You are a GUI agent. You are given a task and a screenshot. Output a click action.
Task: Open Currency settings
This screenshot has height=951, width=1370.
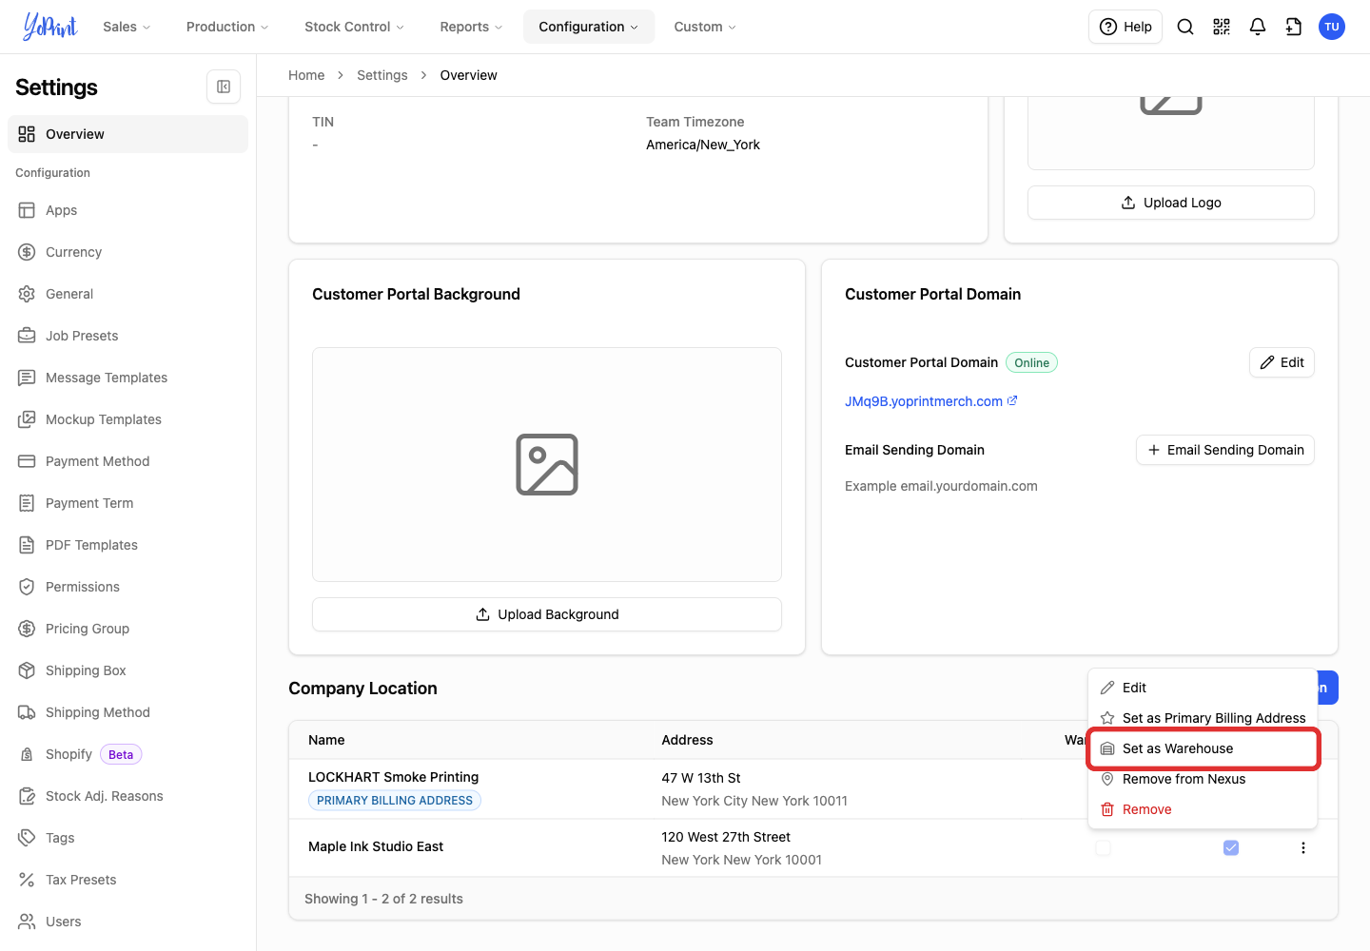tap(127, 252)
